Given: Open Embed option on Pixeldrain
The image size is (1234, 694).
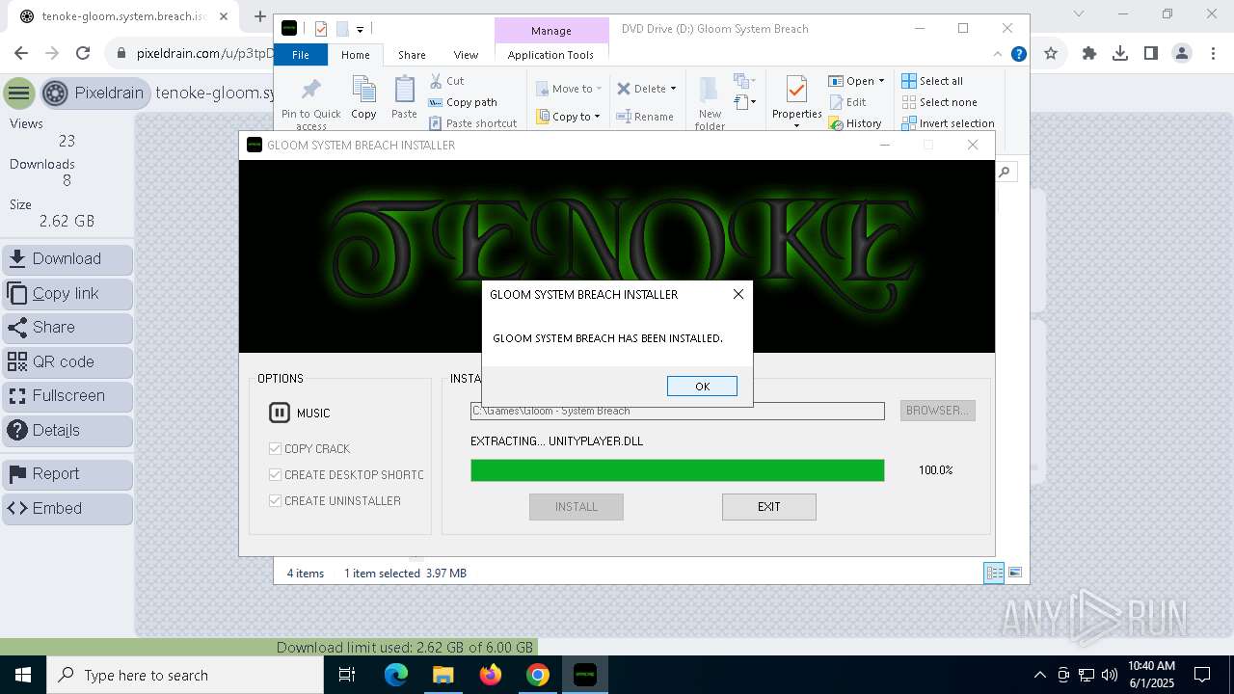Looking at the screenshot, I should coord(67,509).
